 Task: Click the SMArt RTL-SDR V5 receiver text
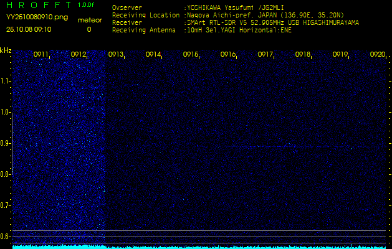point(273,23)
